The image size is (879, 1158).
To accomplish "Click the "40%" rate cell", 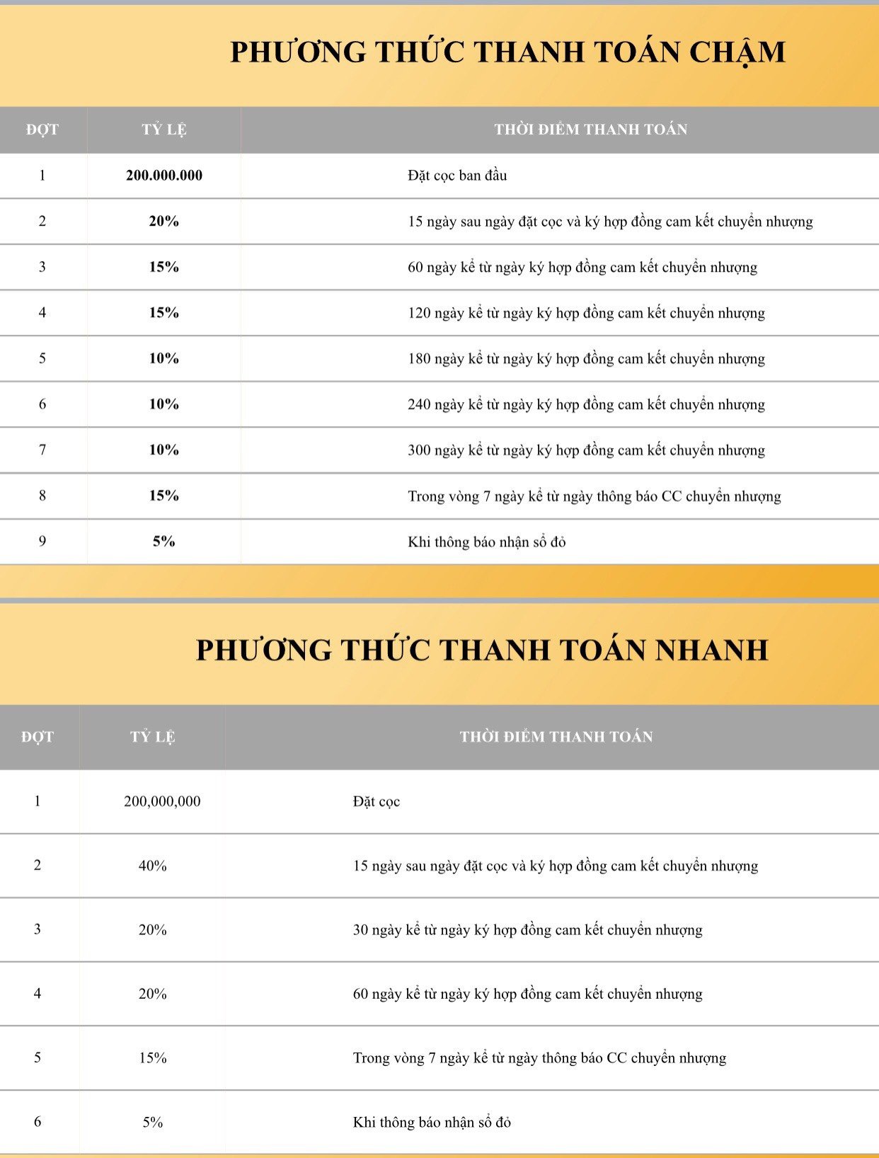I will click(x=153, y=866).
